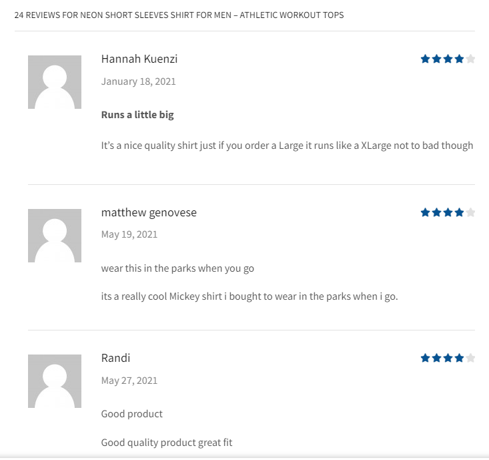The image size is (489, 460).
Task: Click the date May 19, 2021
Action: (129, 234)
